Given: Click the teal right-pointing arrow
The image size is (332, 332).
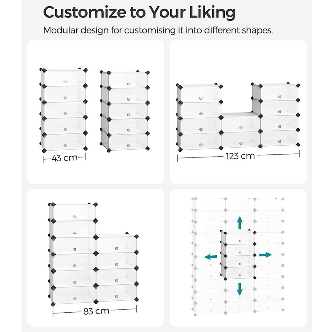Looking at the screenshot, I should [265, 255].
